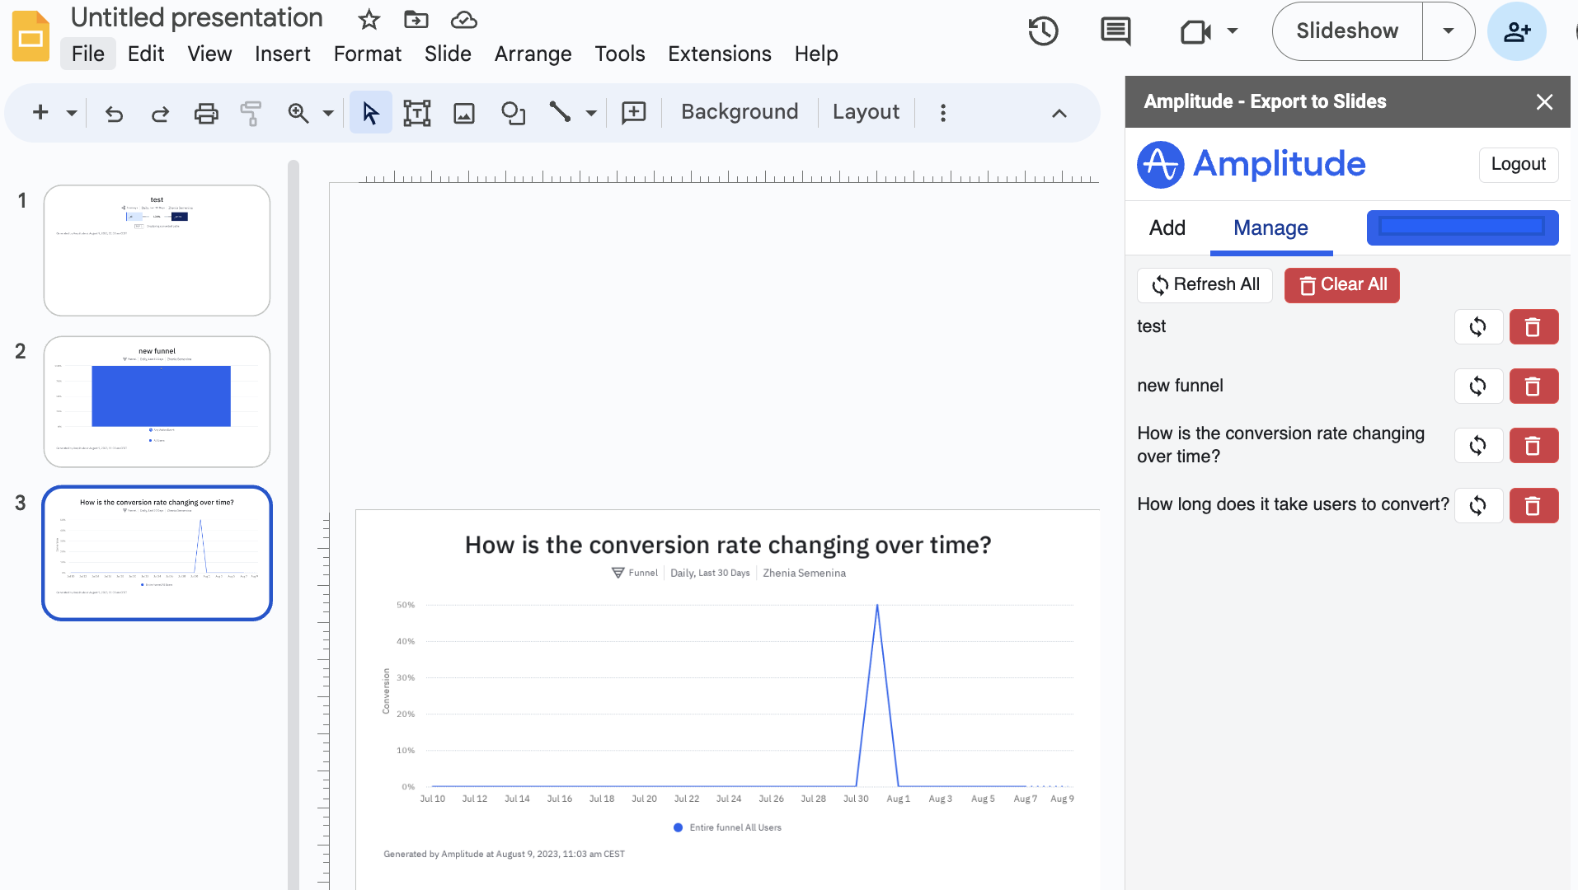Click the blue bar in Amplitude panel

1462,227
